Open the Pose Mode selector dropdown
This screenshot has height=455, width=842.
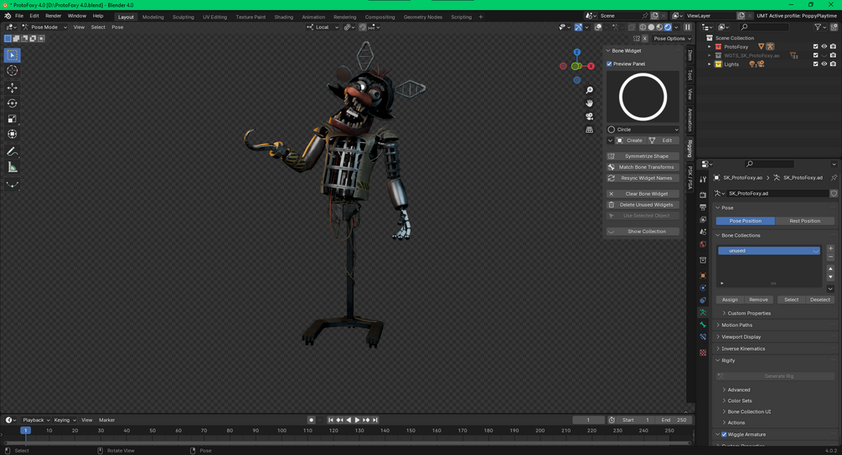coord(44,28)
